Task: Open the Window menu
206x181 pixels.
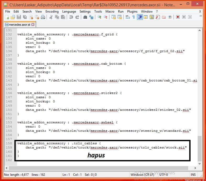Action: 147,12
